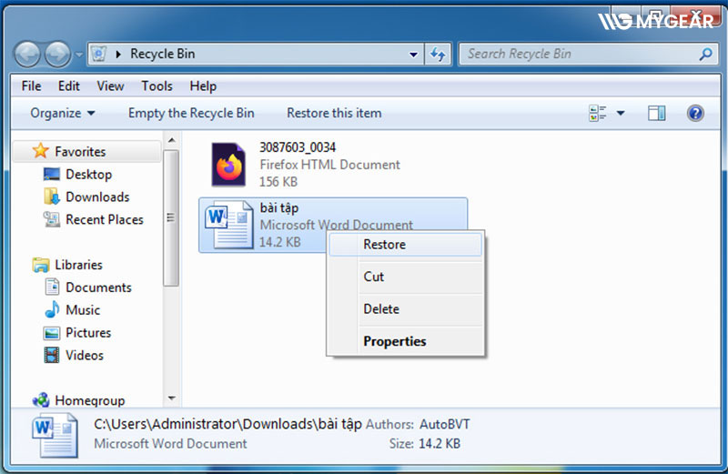Expand the address bar history dropdown
728x474 pixels.
pyautogui.click(x=414, y=54)
